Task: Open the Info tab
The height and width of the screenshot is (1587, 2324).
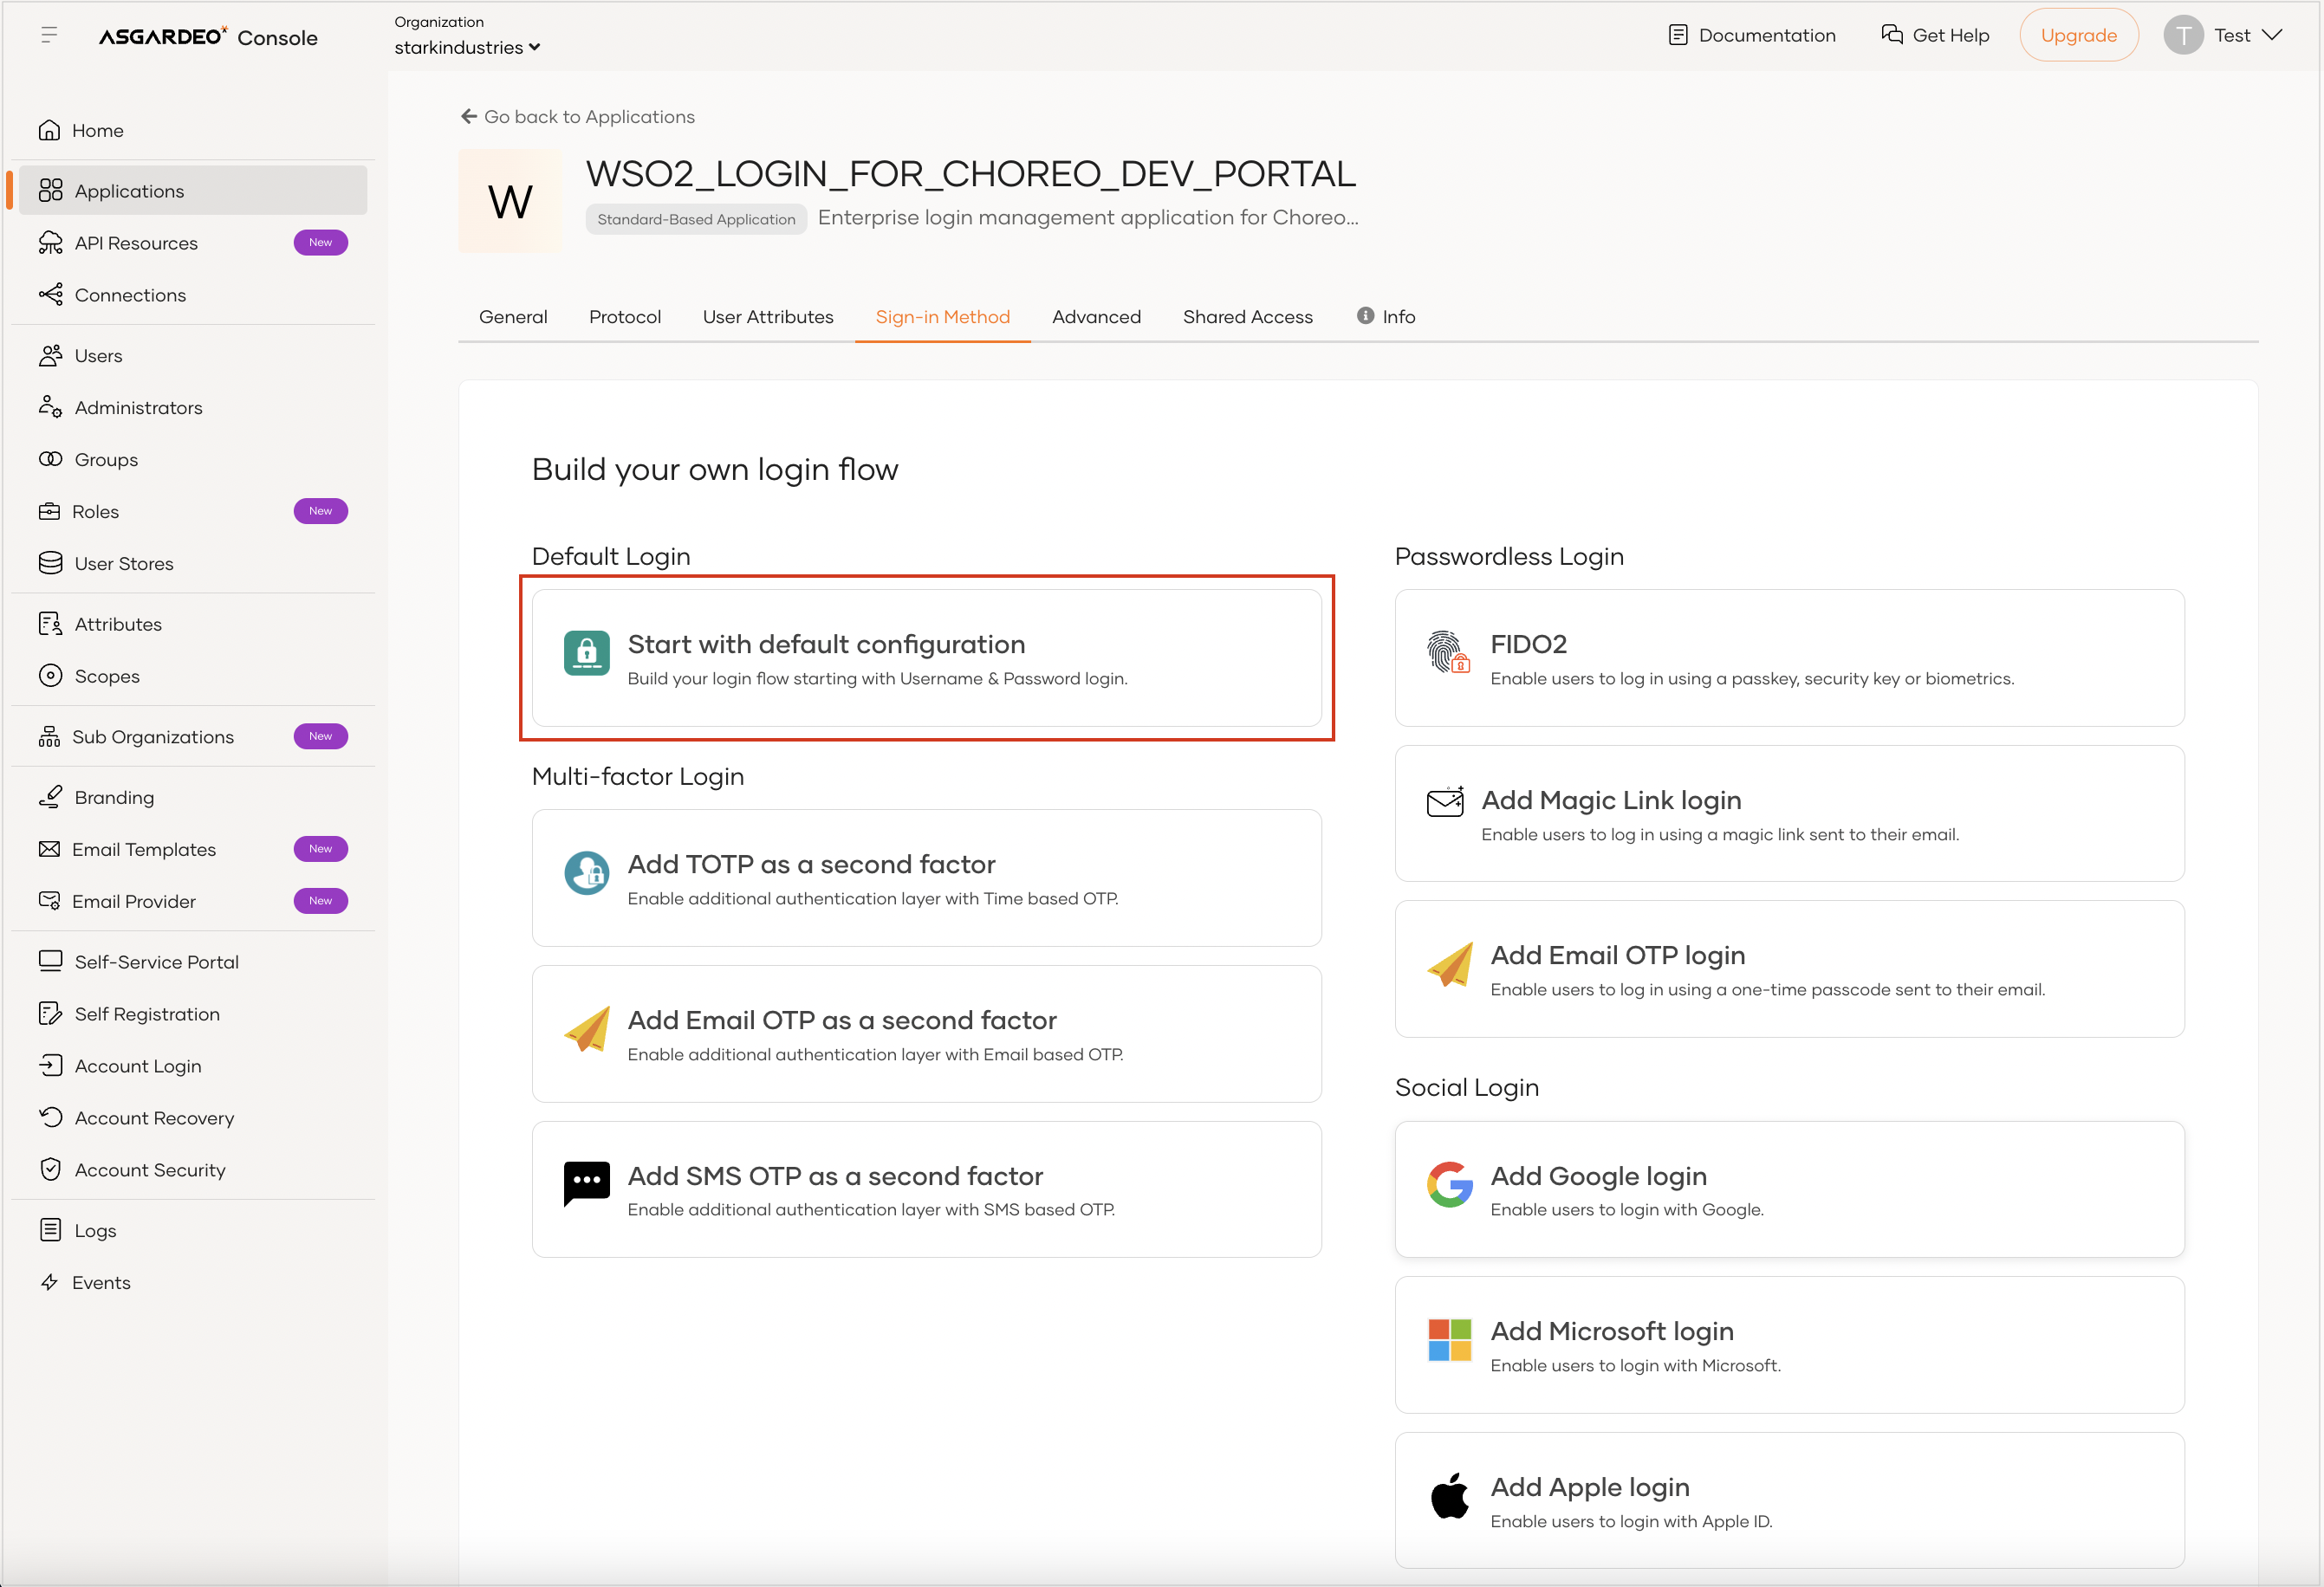Action: 1386,317
